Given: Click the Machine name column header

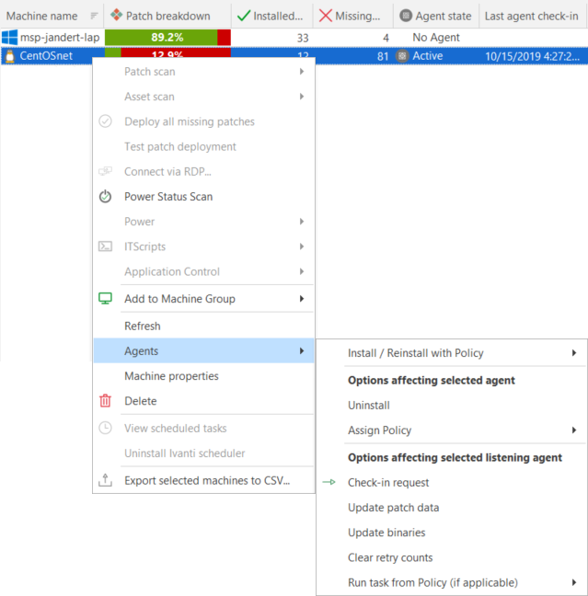Looking at the screenshot, I should (52, 16).
